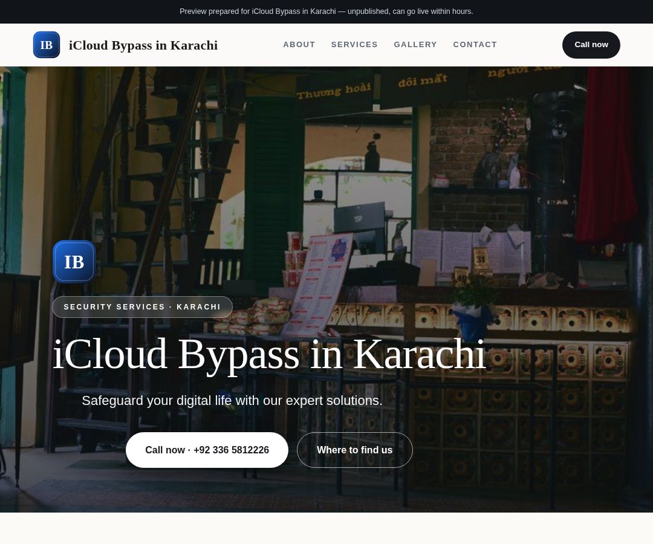Click the large IB badge in hero
The width and height of the screenshot is (653, 544).
pos(74,262)
